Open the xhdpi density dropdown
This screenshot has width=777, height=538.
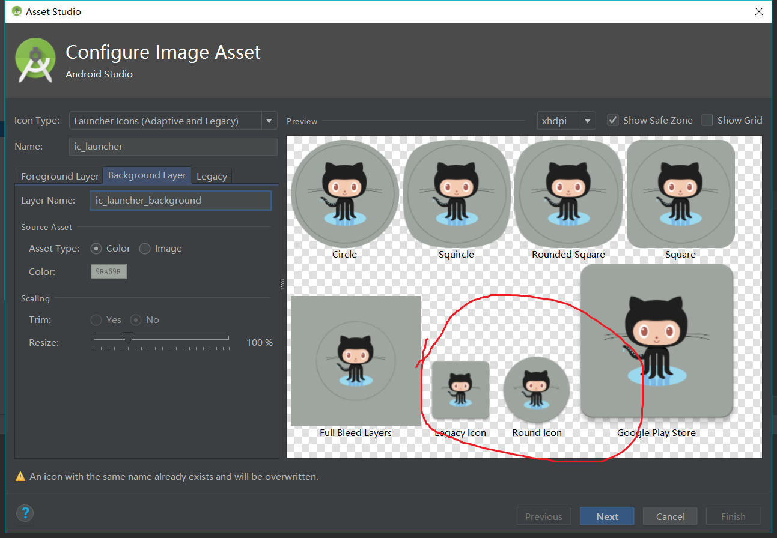tap(566, 121)
